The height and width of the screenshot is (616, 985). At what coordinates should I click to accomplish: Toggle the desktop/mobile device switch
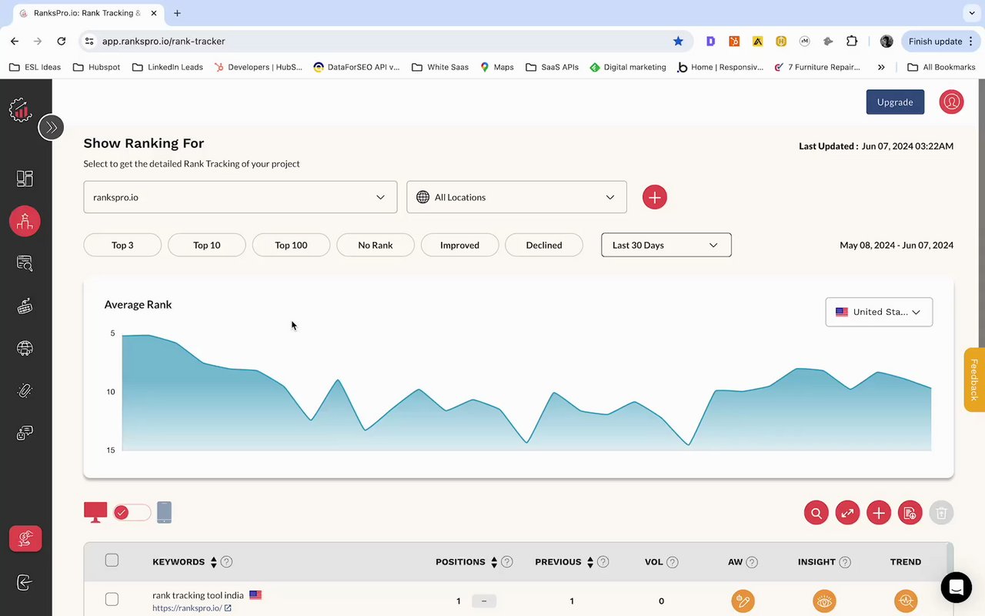132,513
